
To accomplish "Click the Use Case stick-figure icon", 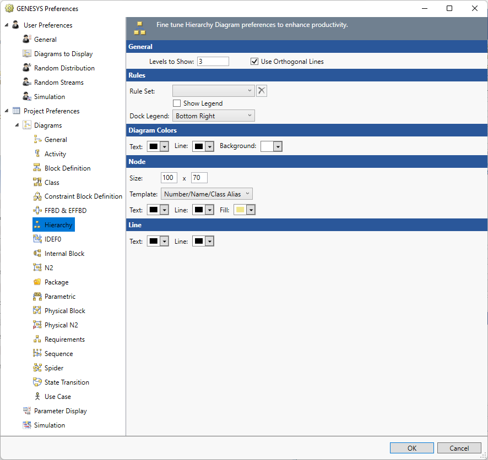I will pos(37,397).
